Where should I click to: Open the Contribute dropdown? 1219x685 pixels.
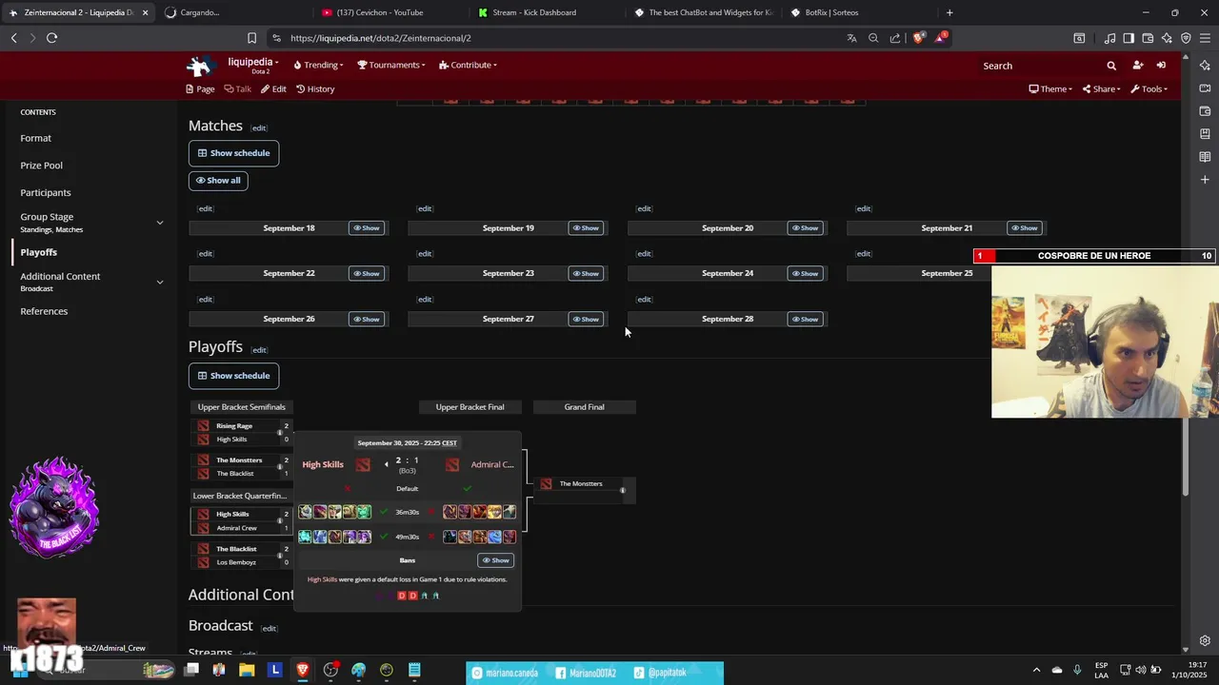click(x=468, y=65)
